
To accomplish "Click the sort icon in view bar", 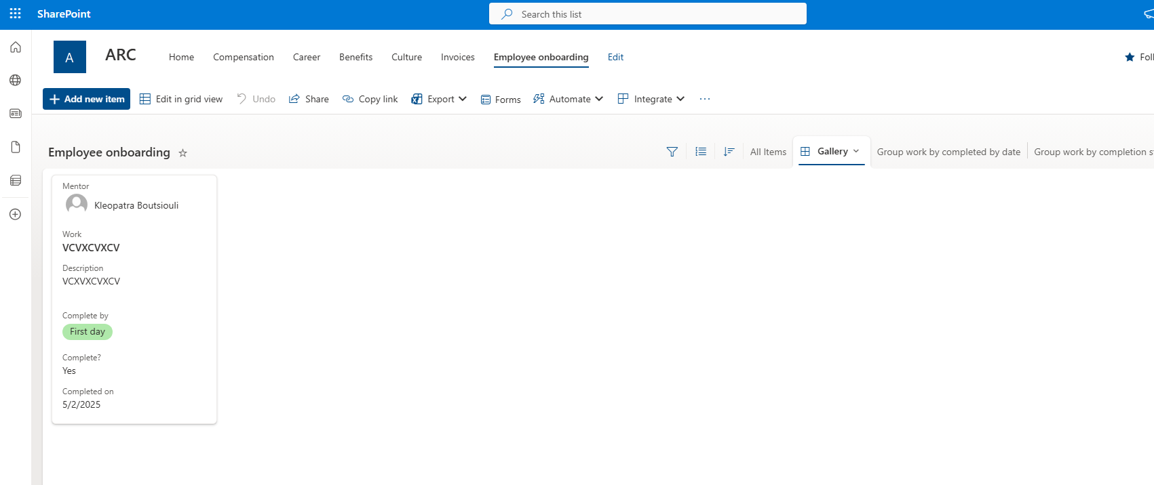I will pos(729,152).
